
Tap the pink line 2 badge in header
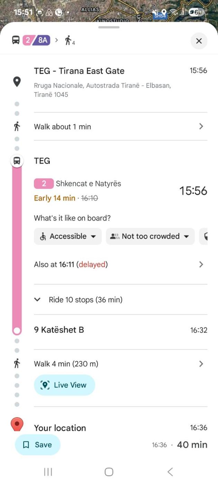tap(28, 40)
